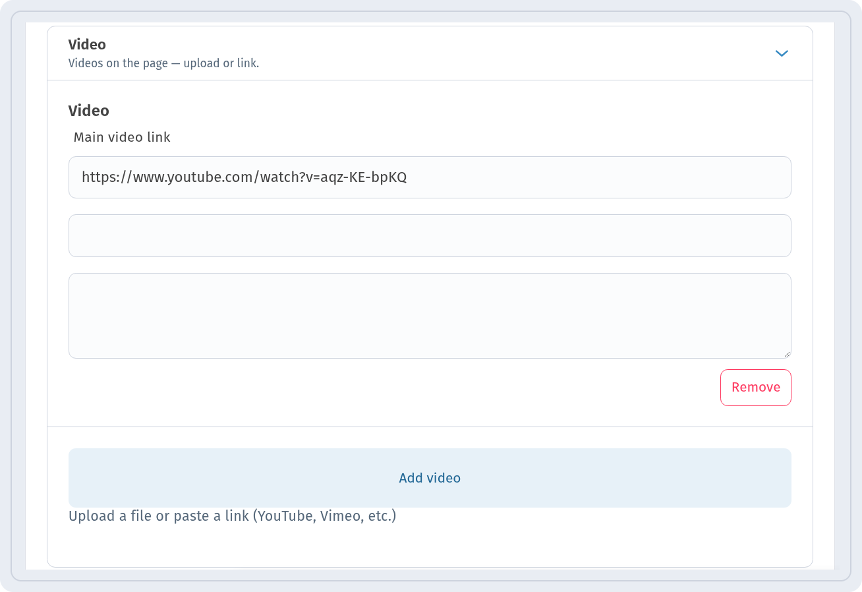Click the 'Videos on the page — upload or link.' subtitle
Screen dimensions: 862x592
click(x=164, y=63)
